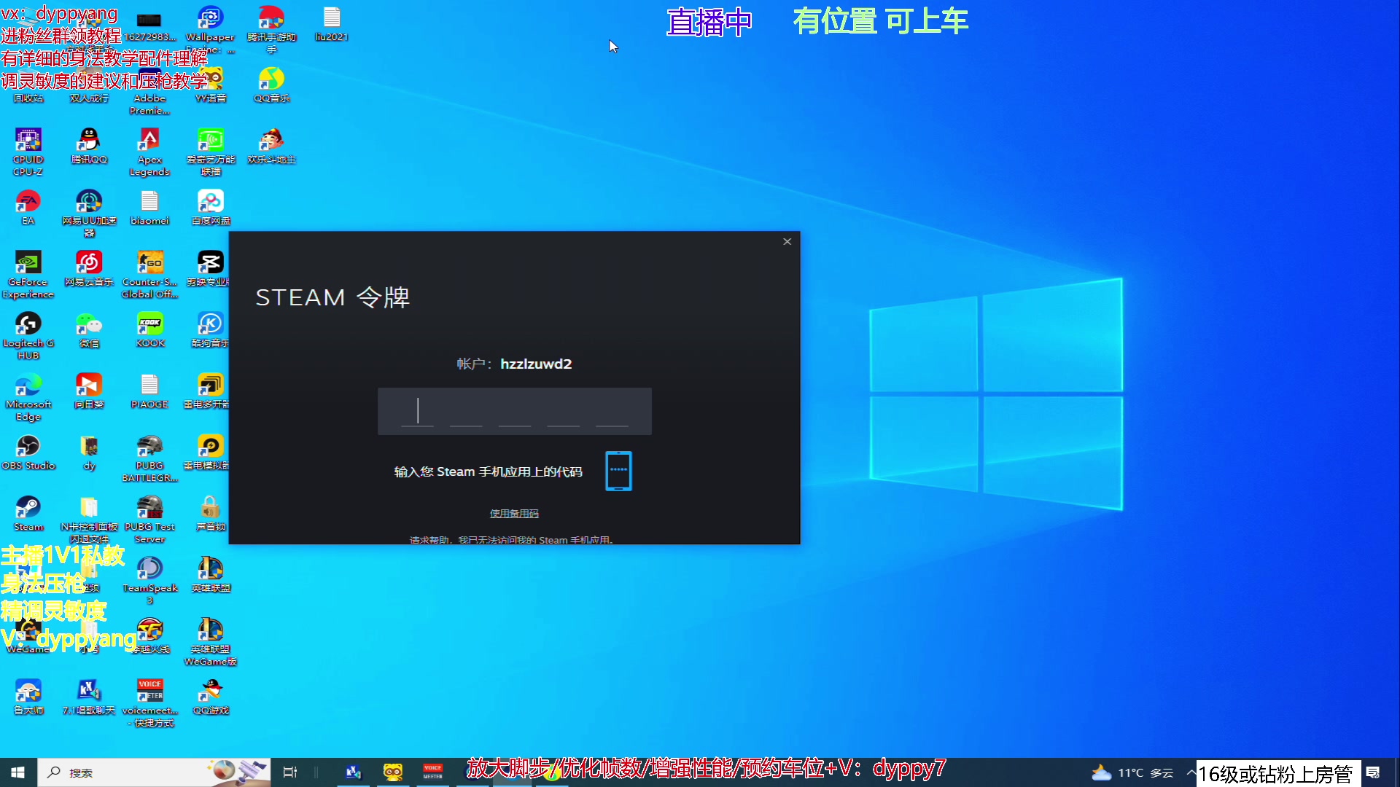Click the '使用备用码' backup code link

click(x=514, y=514)
